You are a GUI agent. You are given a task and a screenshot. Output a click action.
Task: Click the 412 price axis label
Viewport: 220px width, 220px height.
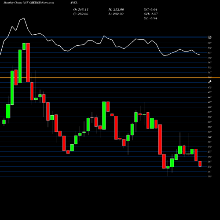pyautogui.click(x=209, y=107)
